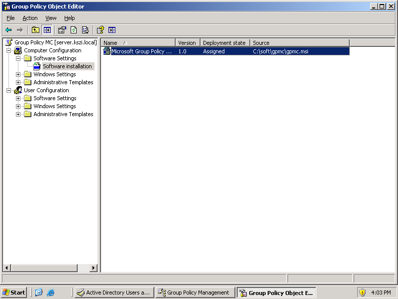Click the '1.0' version cell
The image size is (398, 299).
coord(182,51)
